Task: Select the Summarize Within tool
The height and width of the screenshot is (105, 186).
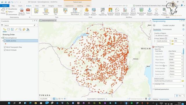Action: (46, 12)
